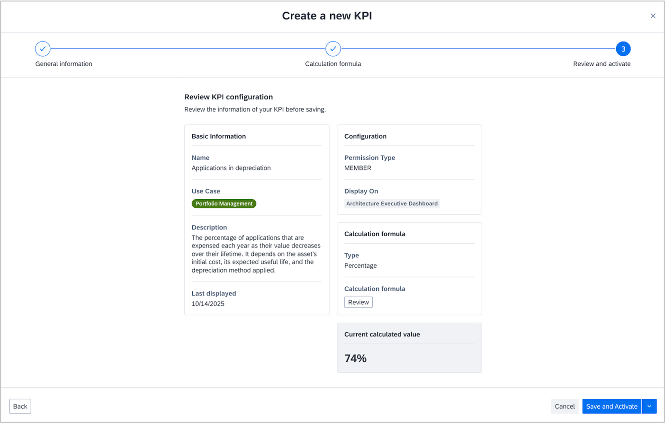Click the Save and Activate button
The width and height of the screenshot is (665, 423).
[611, 406]
